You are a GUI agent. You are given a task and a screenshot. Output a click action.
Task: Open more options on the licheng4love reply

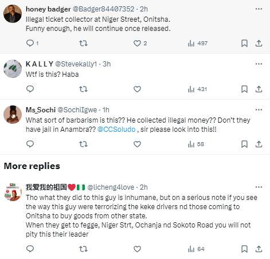259,187
